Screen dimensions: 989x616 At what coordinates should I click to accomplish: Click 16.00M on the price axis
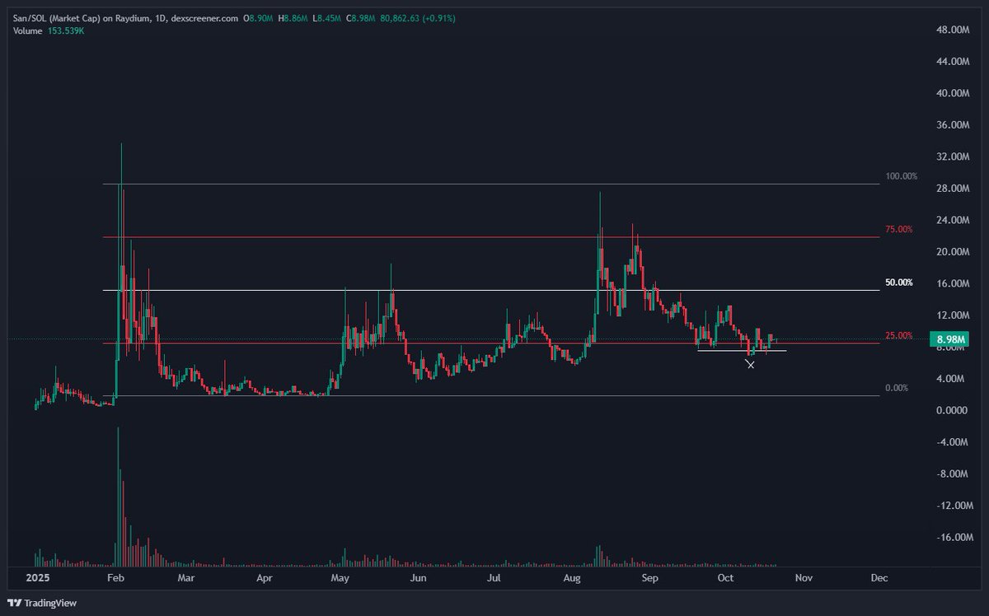coord(951,284)
